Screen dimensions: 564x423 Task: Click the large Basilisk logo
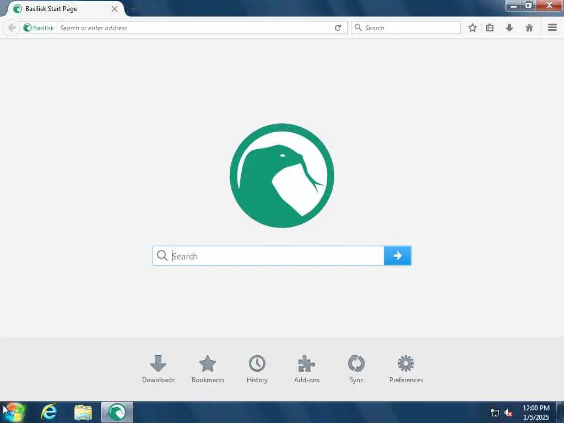pyautogui.click(x=282, y=176)
